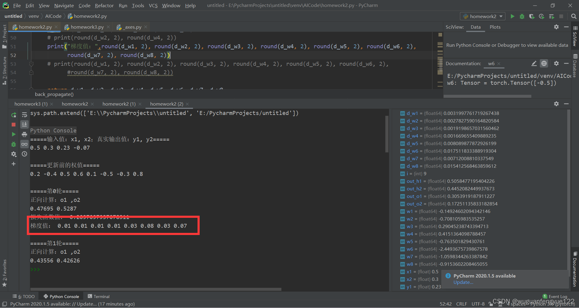
Task: Open the Structure tool window stripe
Action: (4, 71)
